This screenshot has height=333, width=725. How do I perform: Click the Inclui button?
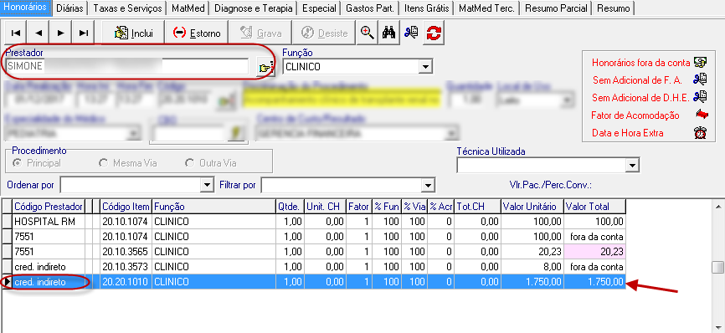pyautogui.click(x=133, y=33)
